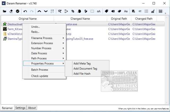Viewport: 170px width, 112px height.
Task: Select Batch Process in context menu
Action: click(x=44, y=70)
